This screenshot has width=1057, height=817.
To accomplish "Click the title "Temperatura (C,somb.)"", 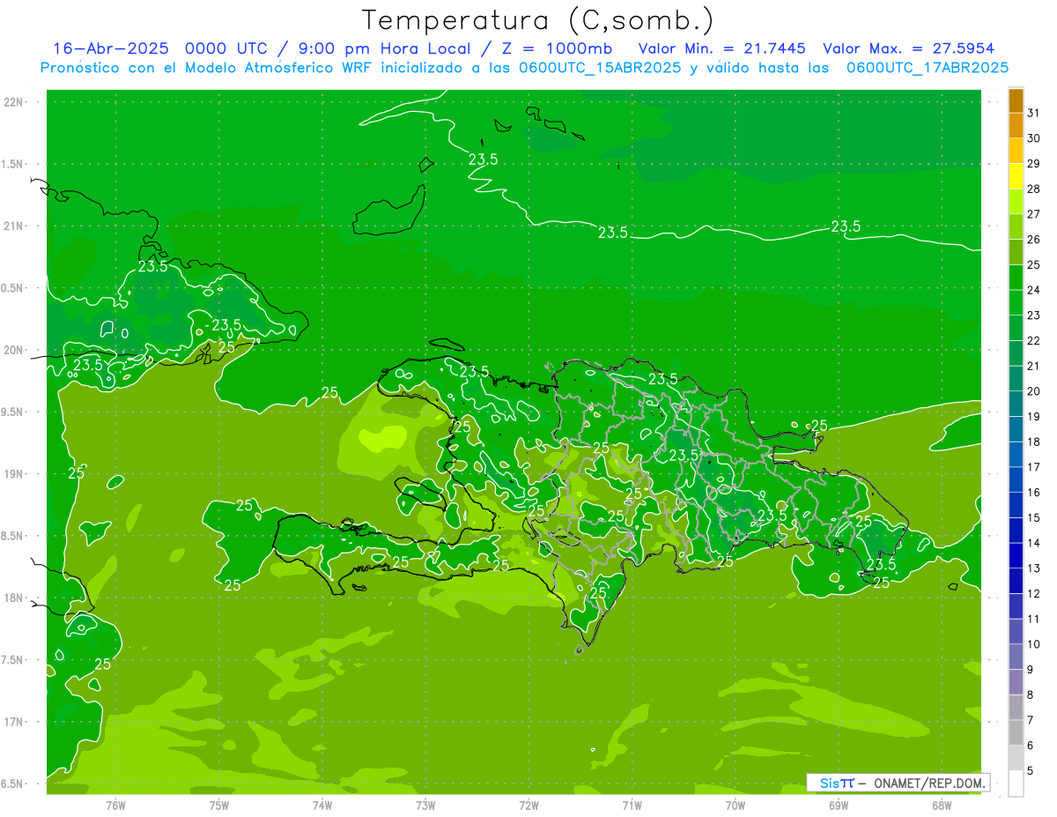I will [x=538, y=19].
